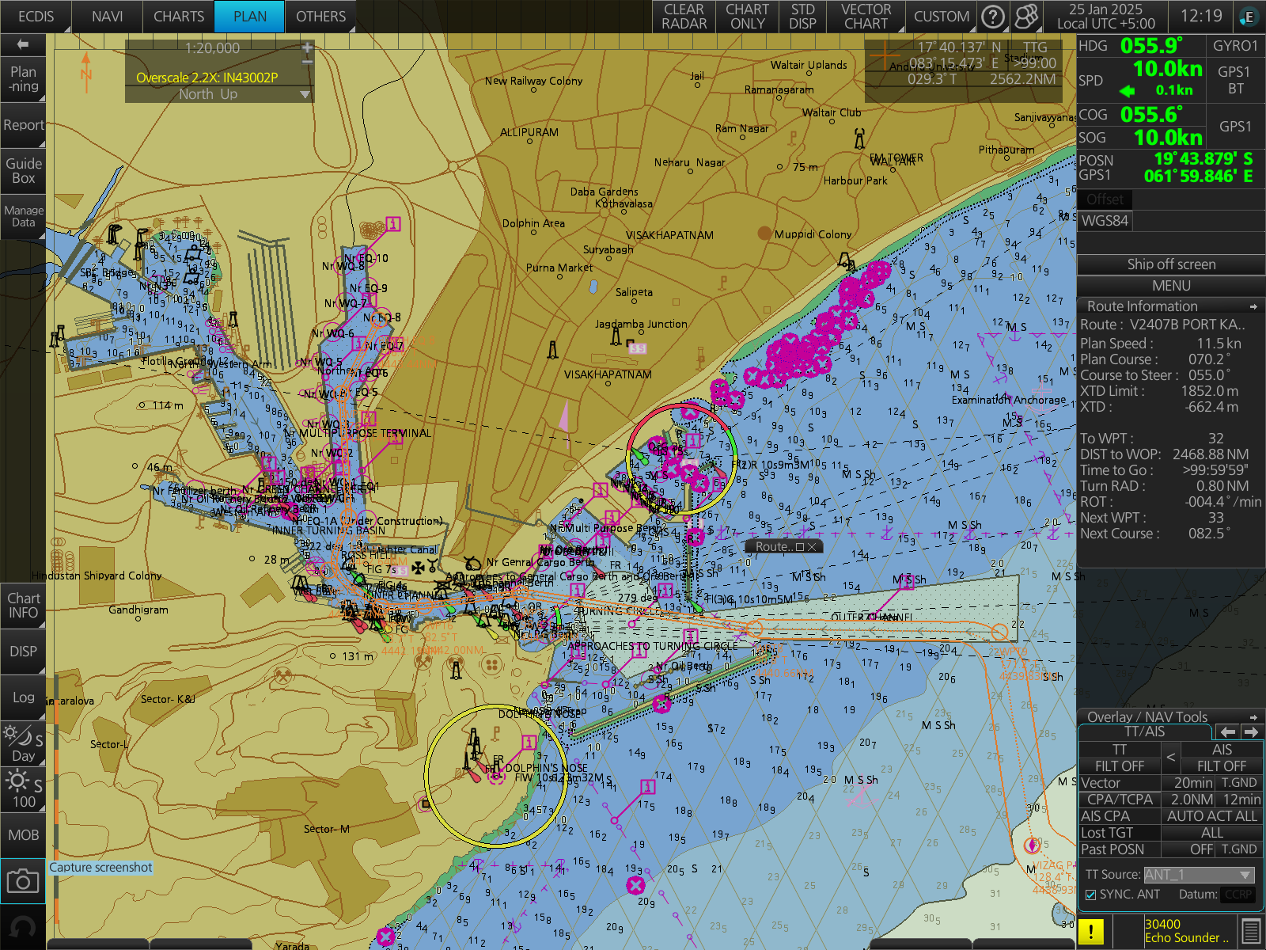Viewport: 1266px width, 950px height.
Task: Toggle AIS FILT OFF filter
Action: (x=1221, y=766)
